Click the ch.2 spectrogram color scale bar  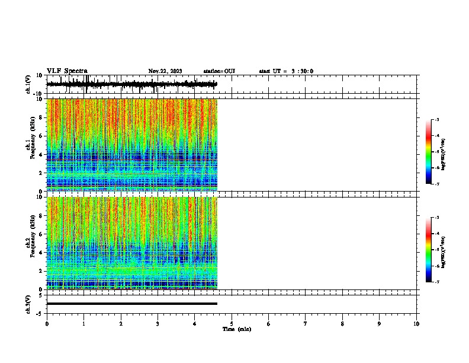coord(429,250)
